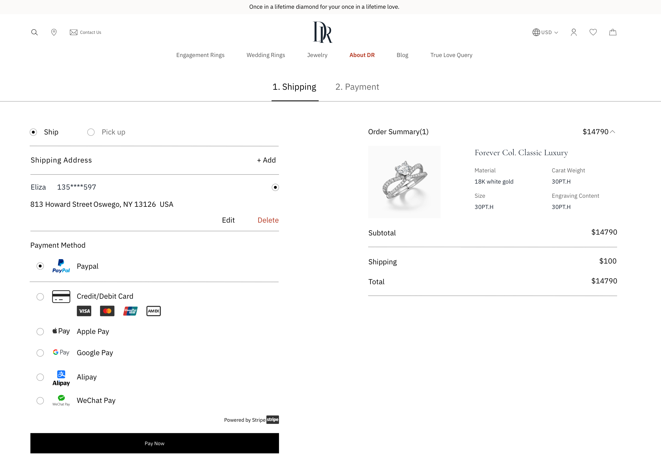The width and height of the screenshot is (661, 467).
Task: Open the account profile icon
Action: click(573, 32)
